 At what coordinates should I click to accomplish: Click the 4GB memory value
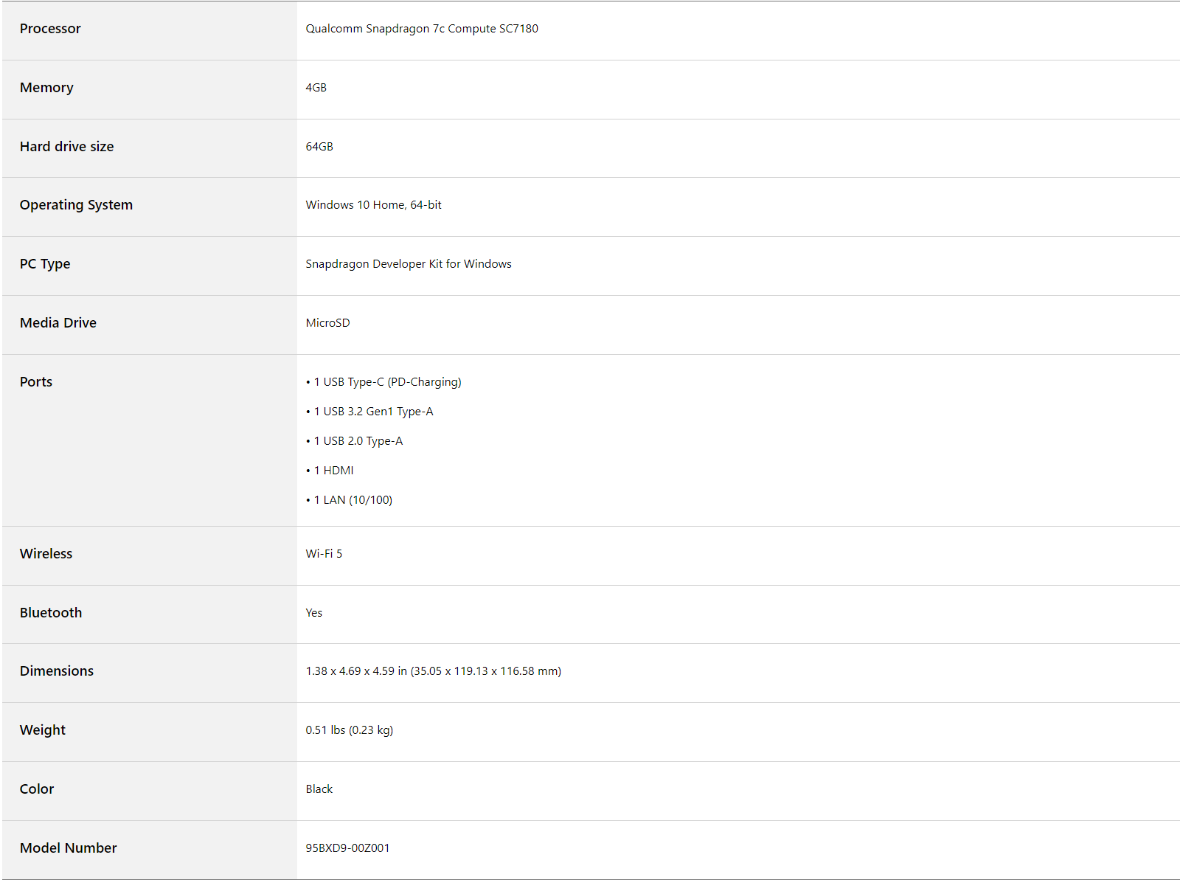point(316,88)
